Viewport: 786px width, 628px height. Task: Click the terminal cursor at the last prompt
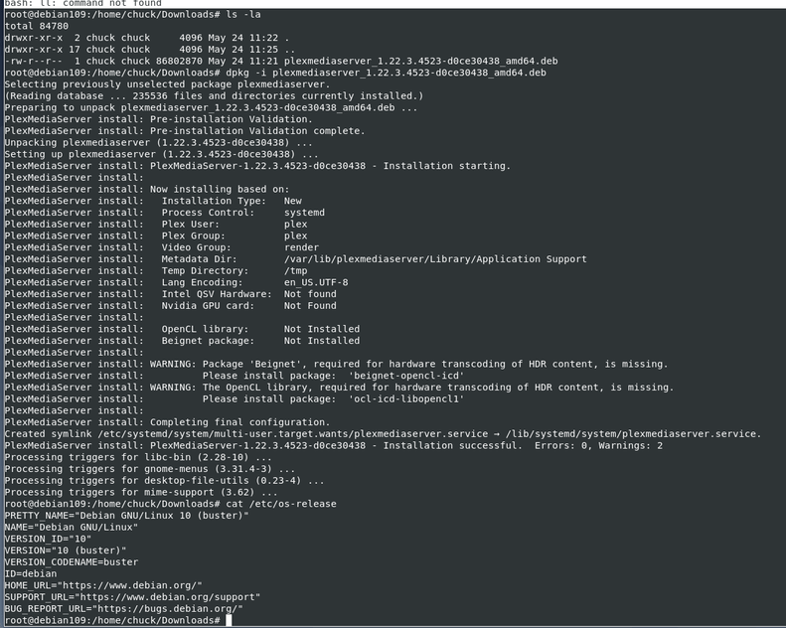[x=230, y=620]
